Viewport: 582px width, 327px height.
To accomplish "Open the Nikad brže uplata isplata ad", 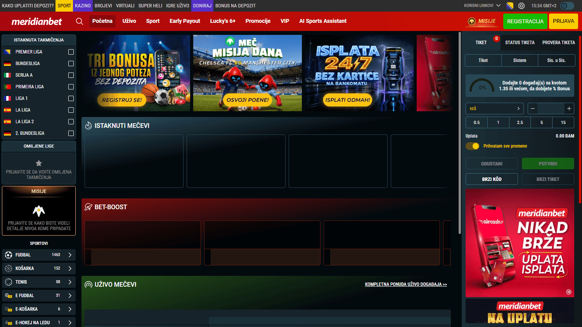I will click(520, 243).
